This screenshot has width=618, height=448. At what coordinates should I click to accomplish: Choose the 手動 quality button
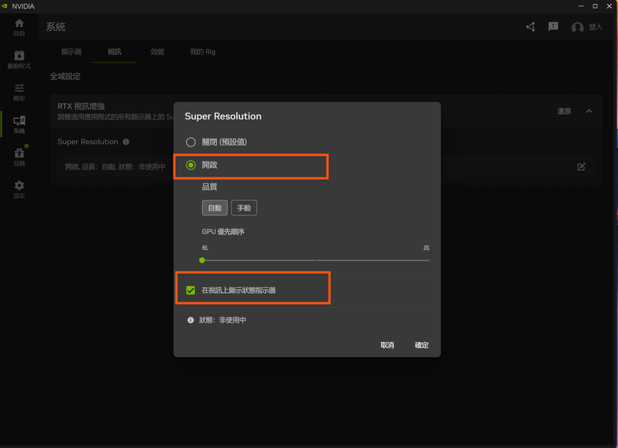point(244,208)
